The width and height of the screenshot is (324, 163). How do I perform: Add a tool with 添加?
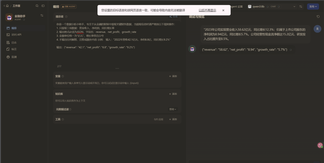(x=173, y=119)
